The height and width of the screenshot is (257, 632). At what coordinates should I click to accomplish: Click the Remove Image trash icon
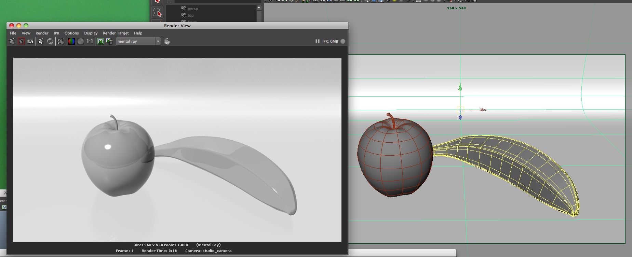point(109,41)
